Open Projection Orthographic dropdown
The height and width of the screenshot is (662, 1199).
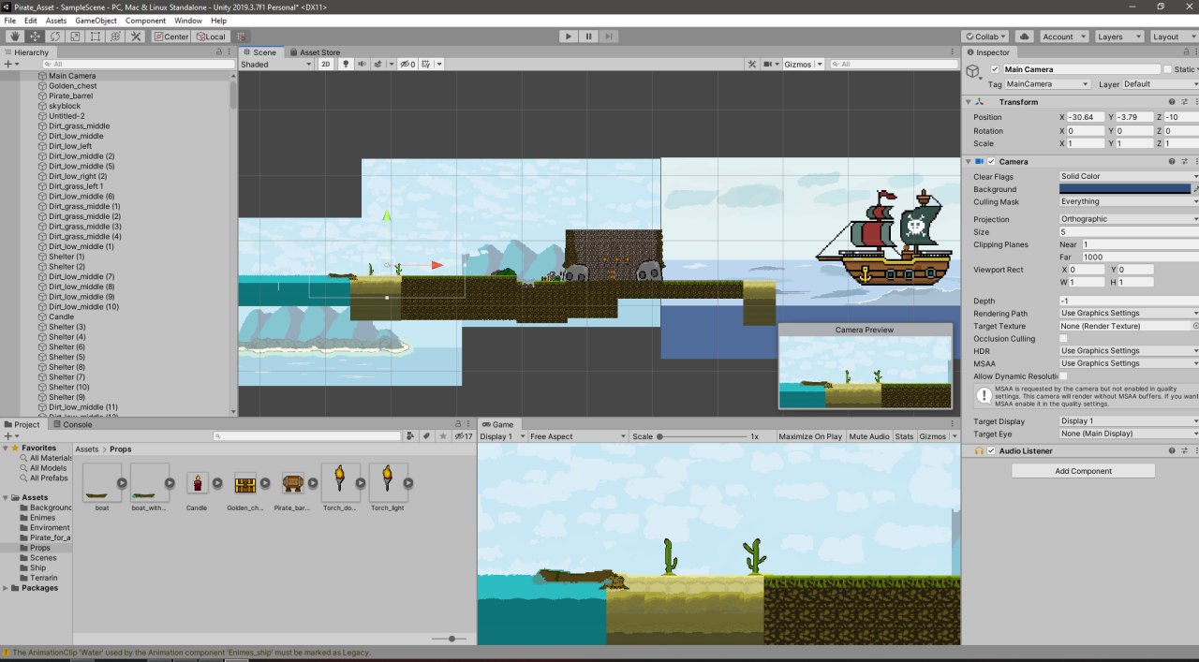[1129, 219]
